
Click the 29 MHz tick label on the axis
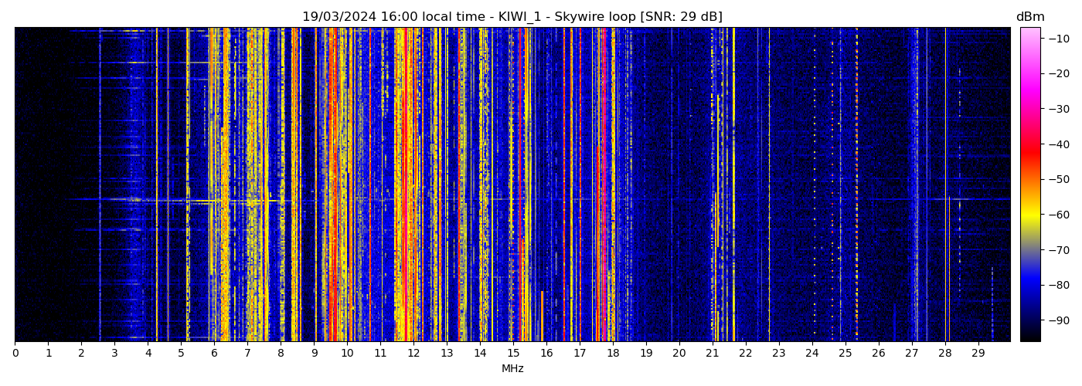click(978, 354)
